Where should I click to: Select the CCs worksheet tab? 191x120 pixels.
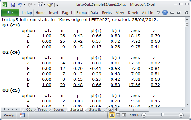click(29, 109)
